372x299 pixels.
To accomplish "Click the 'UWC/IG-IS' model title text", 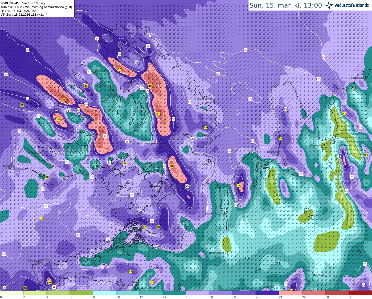I will tap(10, 3).
